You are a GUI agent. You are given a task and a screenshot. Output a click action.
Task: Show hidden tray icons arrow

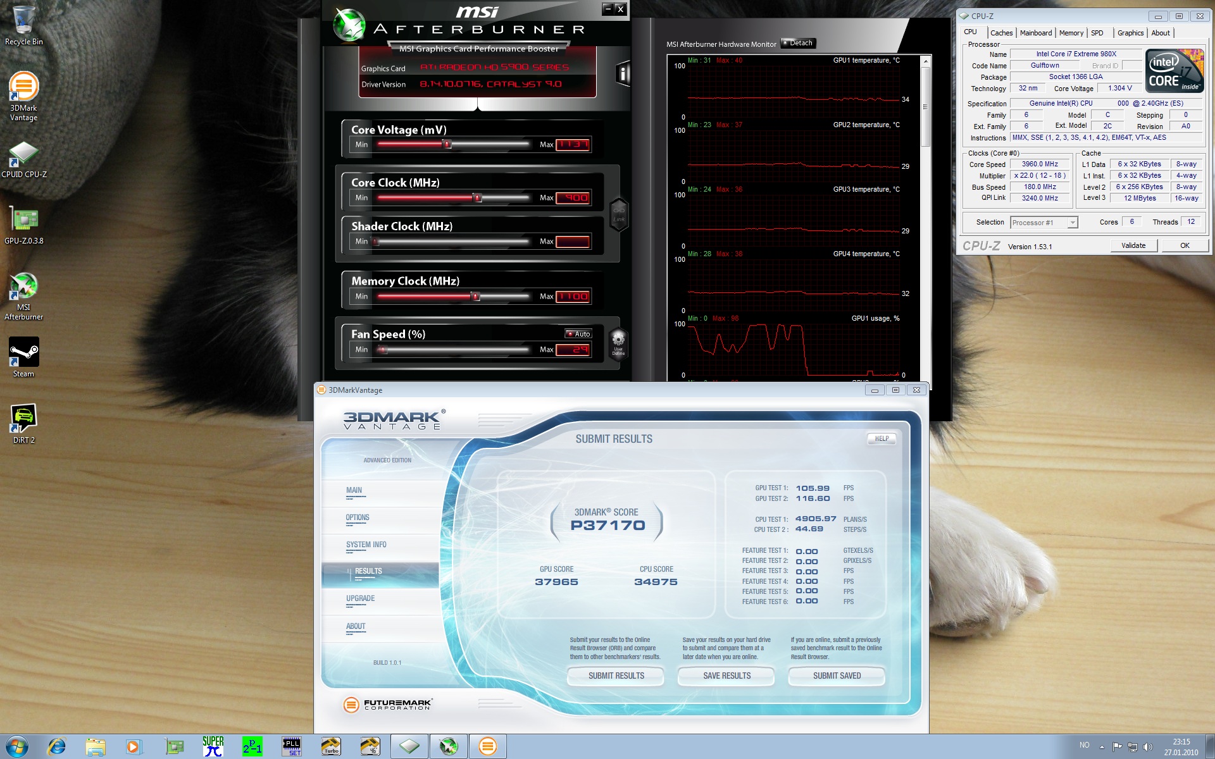pos(1102,747)
